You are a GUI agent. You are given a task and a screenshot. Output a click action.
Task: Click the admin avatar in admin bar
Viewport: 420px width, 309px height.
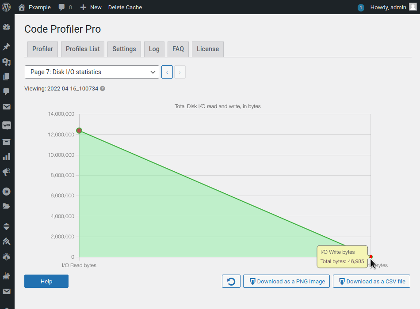(x=413, y=7)
